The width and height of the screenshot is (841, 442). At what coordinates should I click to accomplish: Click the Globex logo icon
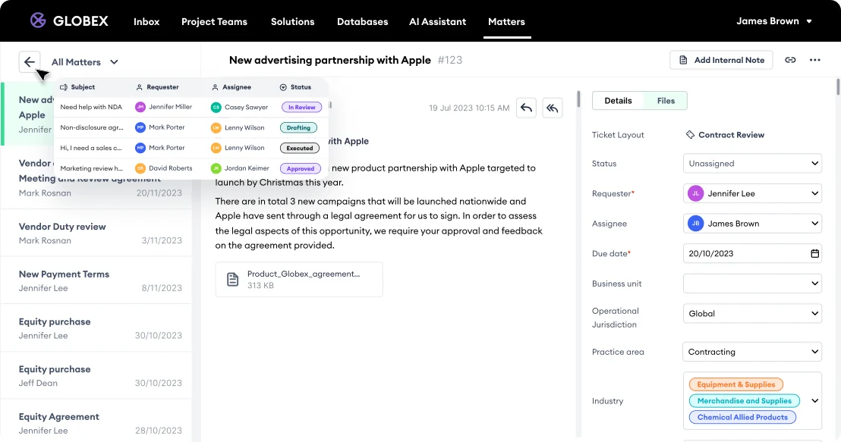[37, 20]
